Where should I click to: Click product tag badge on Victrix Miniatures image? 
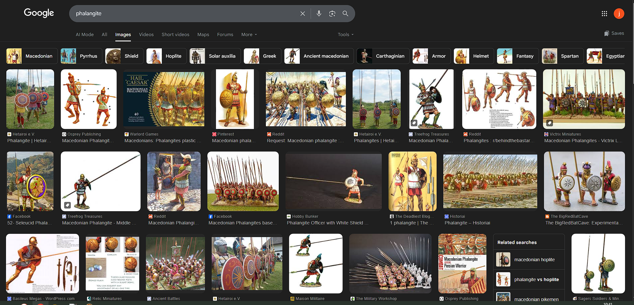[x=550, y=123]
